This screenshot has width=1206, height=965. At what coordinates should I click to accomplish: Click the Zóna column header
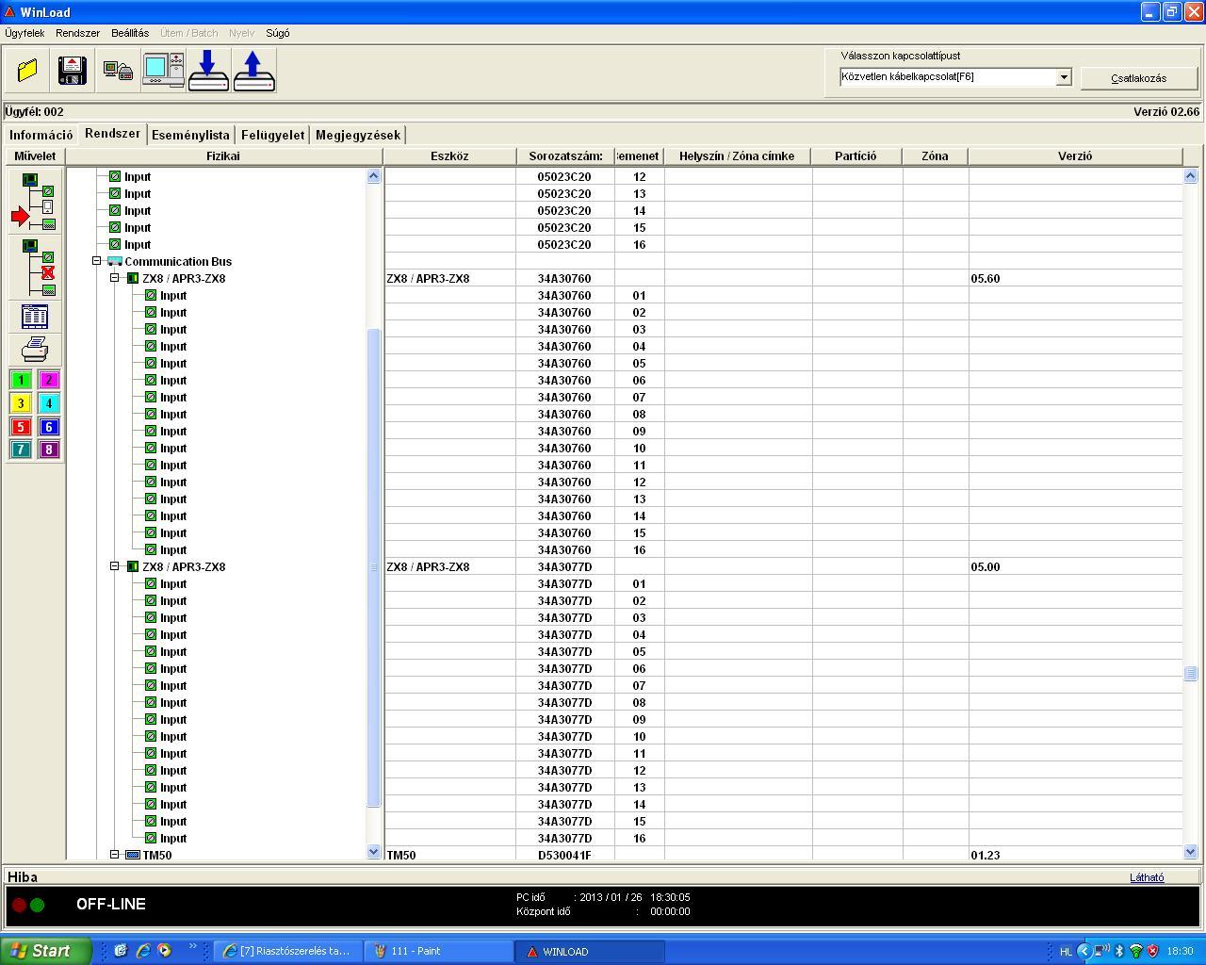(x=935, y=156)
